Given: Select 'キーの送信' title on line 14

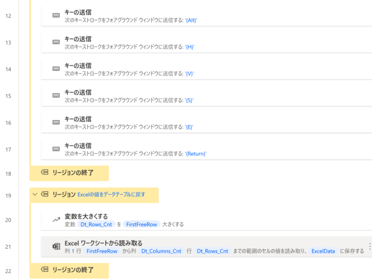Looking at the screenshot, I should click(78, 65).
